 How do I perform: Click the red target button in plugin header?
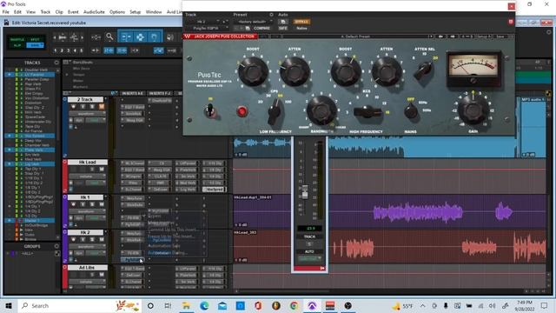tap(511, 22)
